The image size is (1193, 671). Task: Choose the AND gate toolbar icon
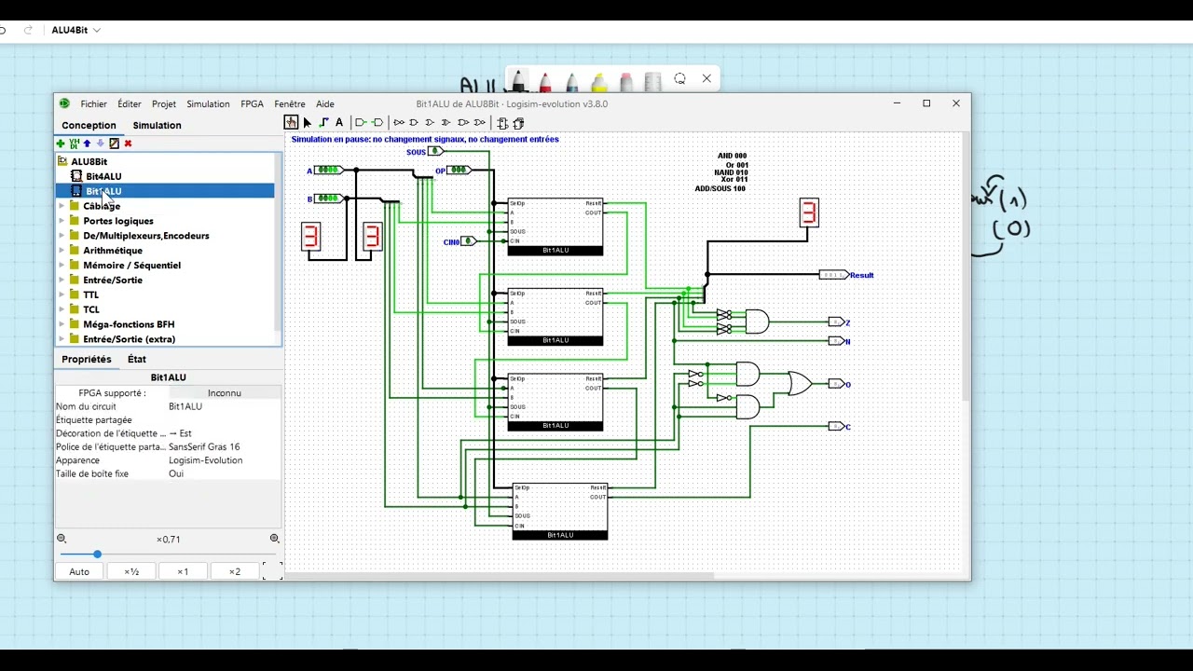point(415,123)
